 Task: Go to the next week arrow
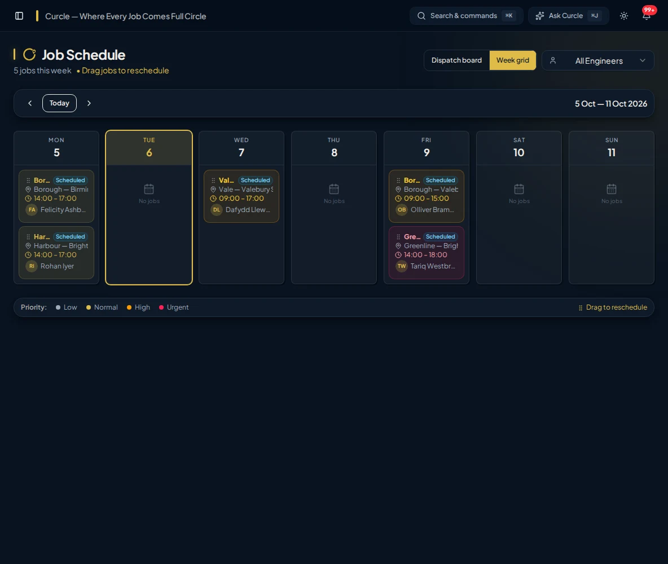point(89,103)
